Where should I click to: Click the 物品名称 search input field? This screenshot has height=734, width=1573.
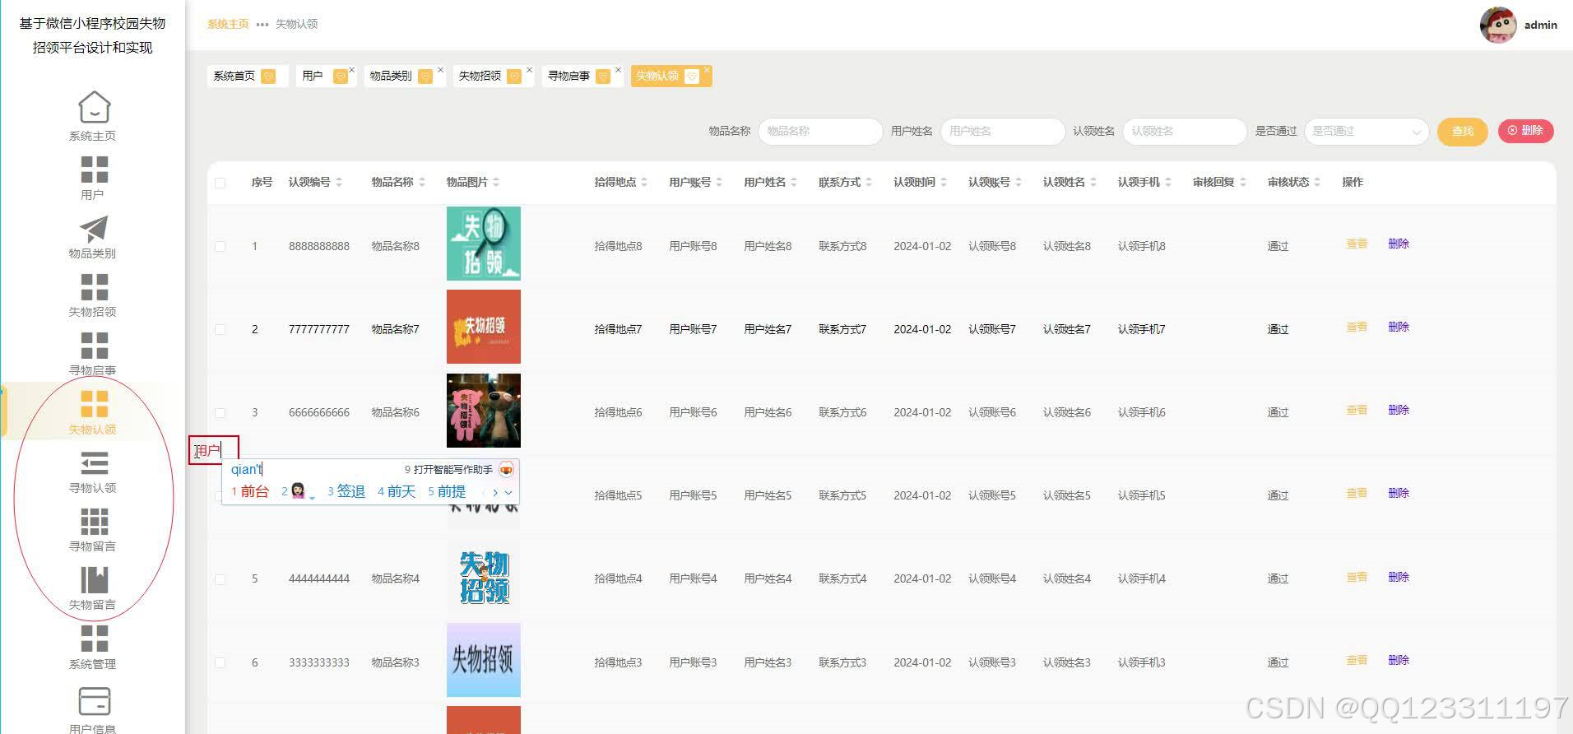coord(820,131)
